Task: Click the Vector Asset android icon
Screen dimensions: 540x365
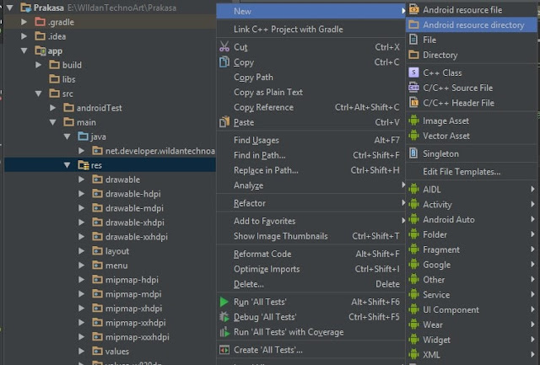Action: (413, 136)
